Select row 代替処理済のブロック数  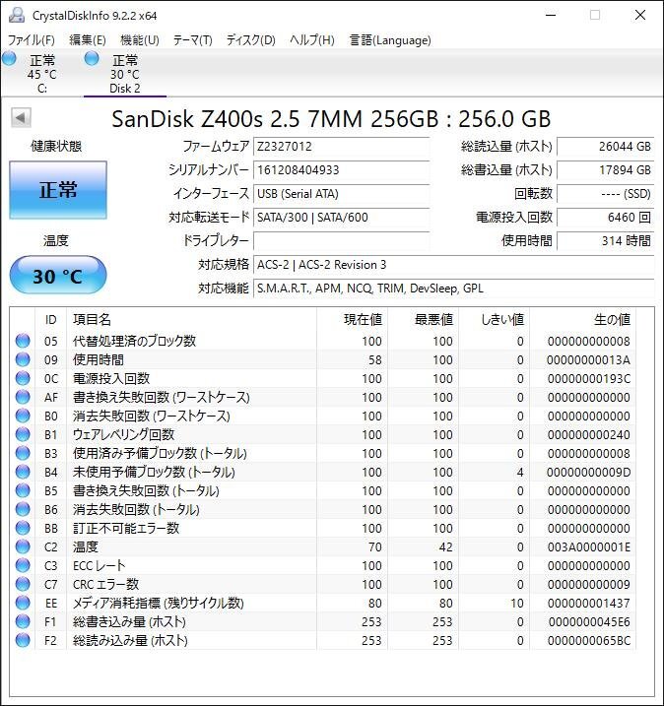coord(322,341)
